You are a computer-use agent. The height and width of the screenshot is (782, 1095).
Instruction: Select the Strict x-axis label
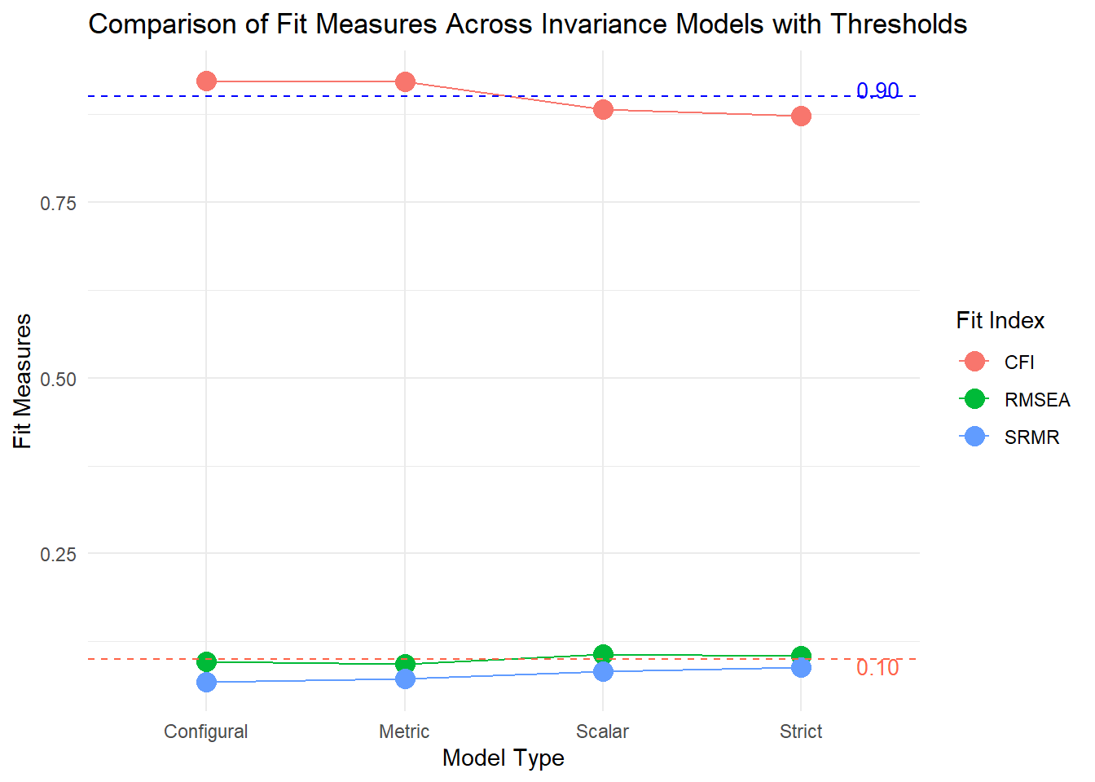pyautogui.click(x=800, y=731)
